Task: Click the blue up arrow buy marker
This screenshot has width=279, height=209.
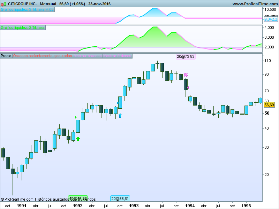Action: tap(120, 116)
